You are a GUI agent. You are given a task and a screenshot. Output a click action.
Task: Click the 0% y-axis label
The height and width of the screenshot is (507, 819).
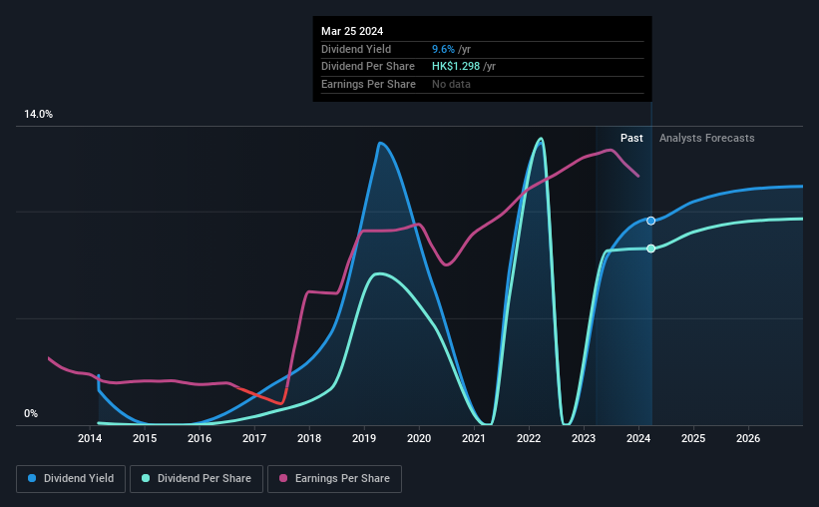click(31, 413)
